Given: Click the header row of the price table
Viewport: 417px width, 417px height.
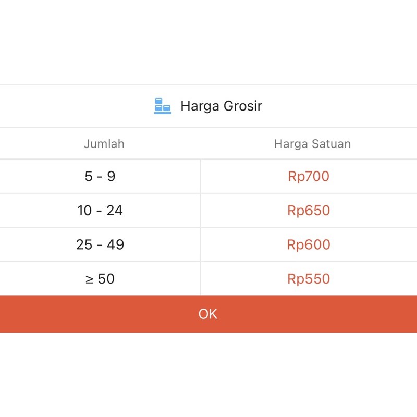Looking at the screenshot, I should pyautogui.click(x=208, y=144).
